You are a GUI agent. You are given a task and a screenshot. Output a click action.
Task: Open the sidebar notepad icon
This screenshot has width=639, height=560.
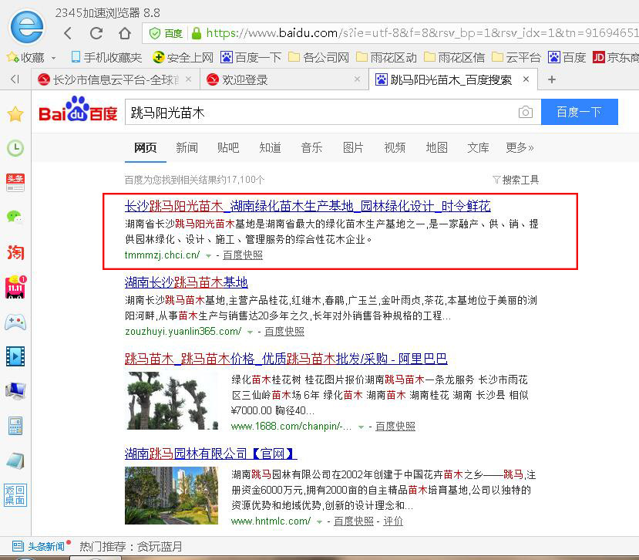(x=15, y=461)
